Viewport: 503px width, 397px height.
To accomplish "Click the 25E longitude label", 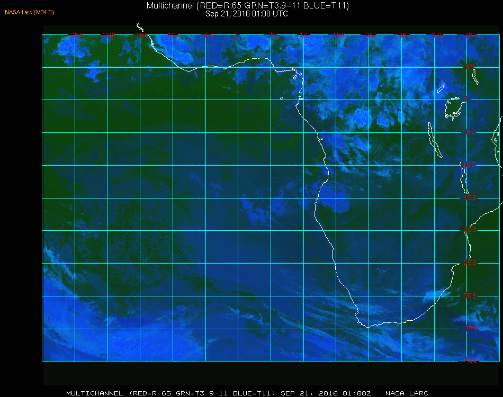I will [x=405, y=35].
